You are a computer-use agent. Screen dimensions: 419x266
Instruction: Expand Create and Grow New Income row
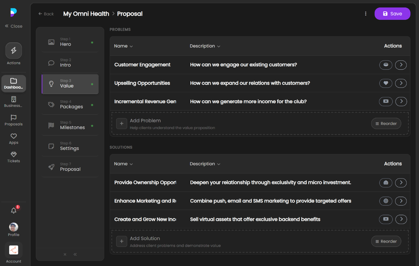pos(401,219)
